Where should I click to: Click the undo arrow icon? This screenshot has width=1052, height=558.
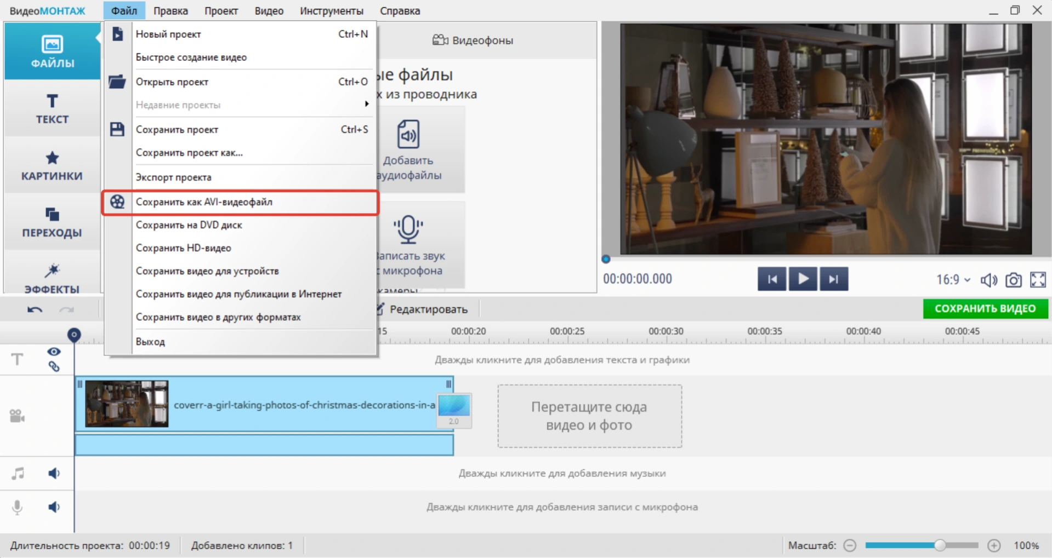point(35,310)
